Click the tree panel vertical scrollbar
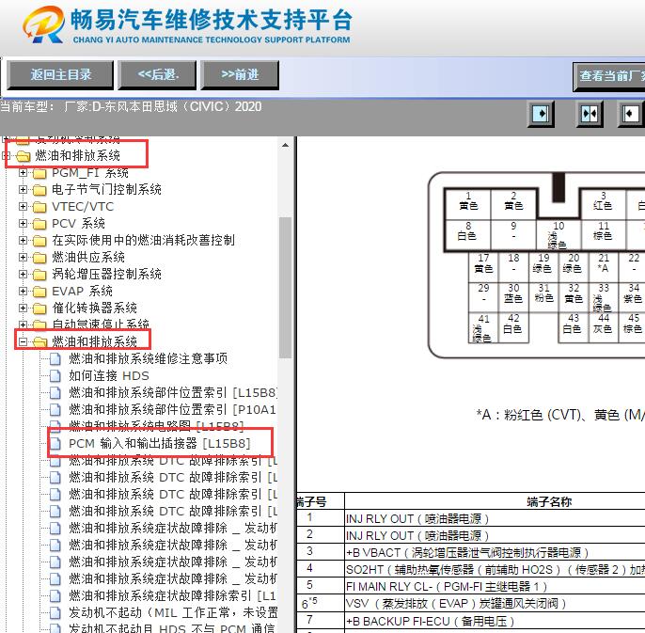 click(286, 282)
